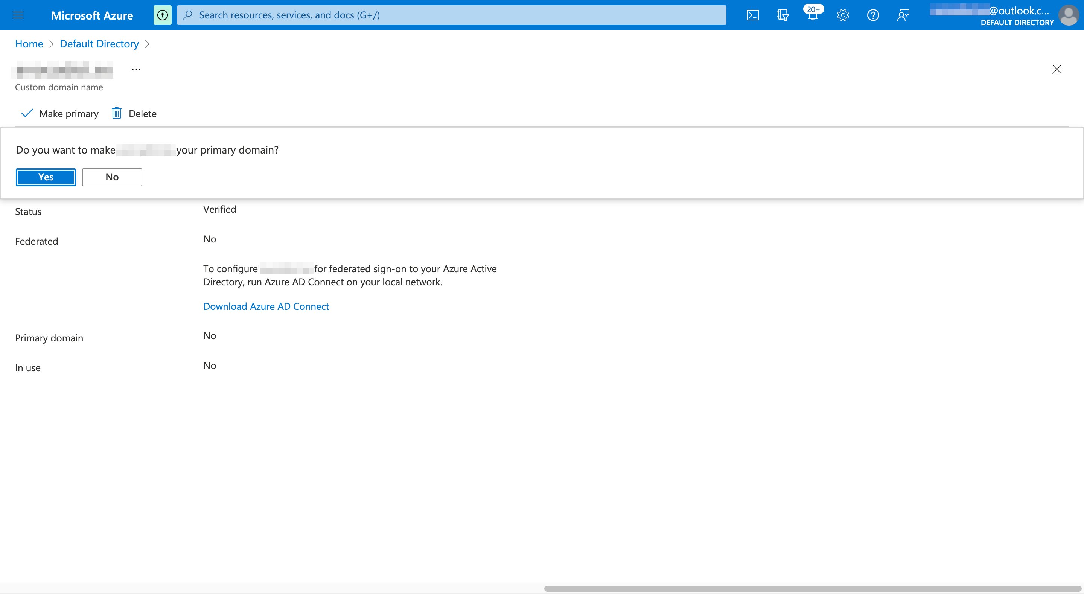1084x594 pixels.
Task: Go to Default Directory breadcrumb
Action: [99, 44]
